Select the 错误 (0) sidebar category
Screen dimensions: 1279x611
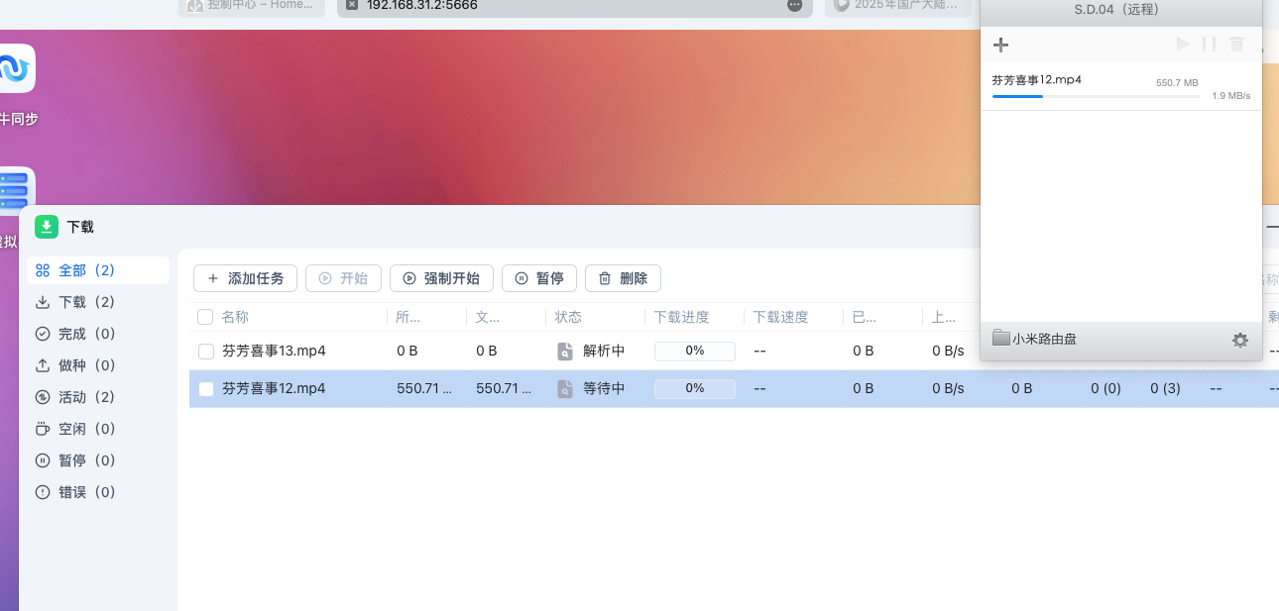(x=98, y=492)
